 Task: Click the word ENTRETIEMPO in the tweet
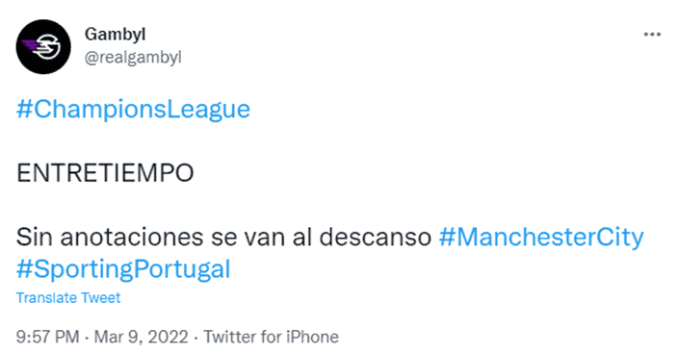click(105, 173)
